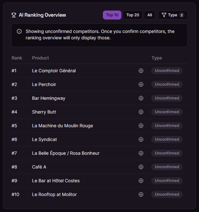This screenshot has height=212, width=199.
Task: Open globe icon for La Belle Époque / Rosa Bonheur
Action: coord(141,153)
